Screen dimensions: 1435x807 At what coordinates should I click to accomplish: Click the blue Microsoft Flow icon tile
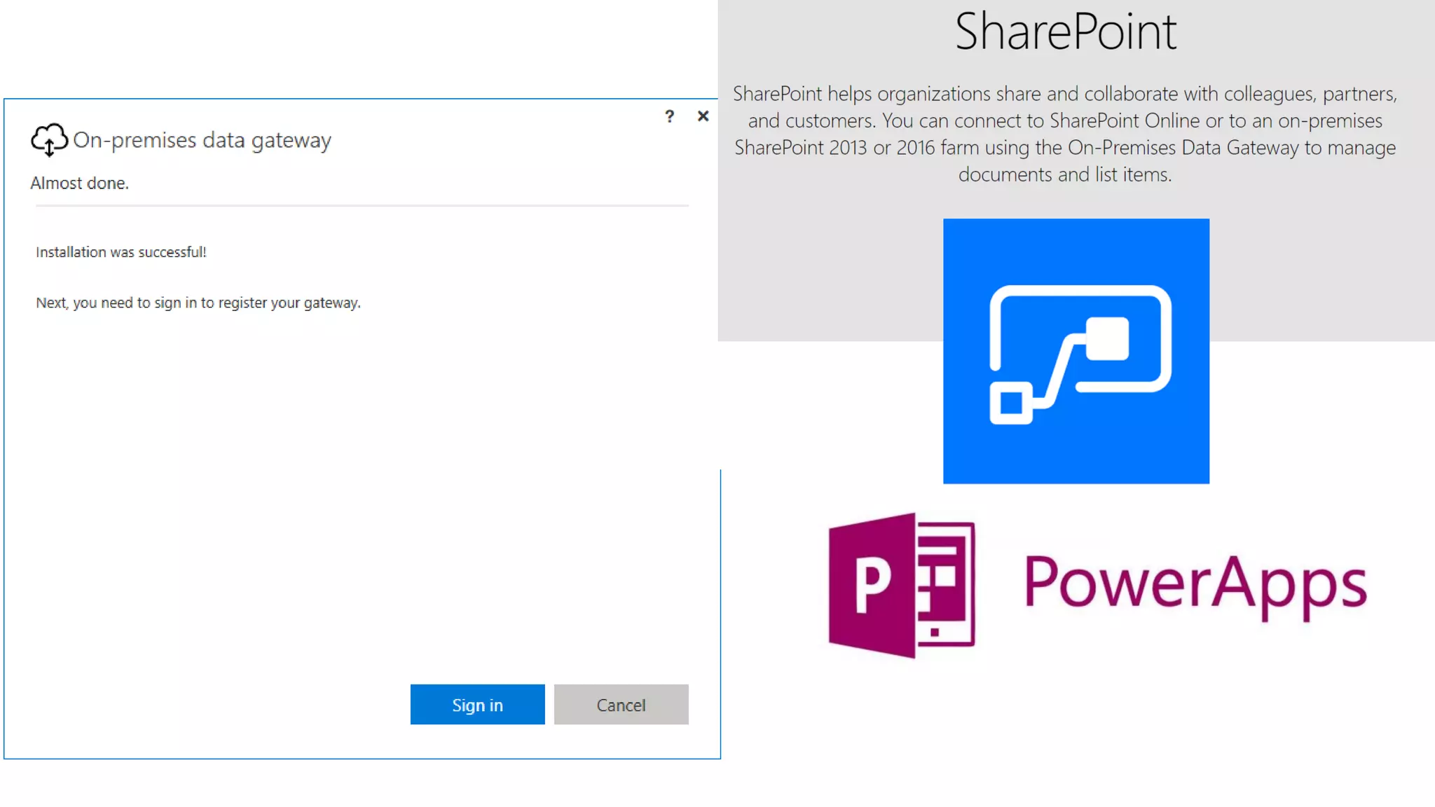(x=1076, y=351)
